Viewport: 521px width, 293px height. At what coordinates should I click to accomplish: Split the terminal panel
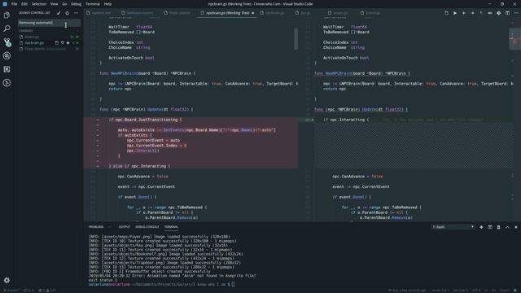point(490,227)
